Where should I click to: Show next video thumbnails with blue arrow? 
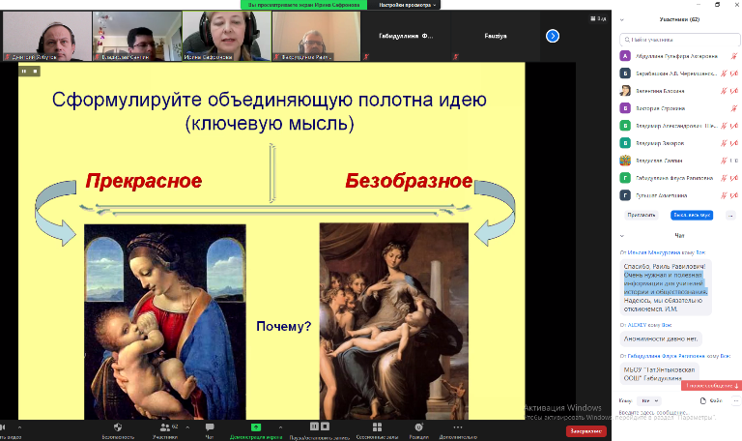[553, 36]
